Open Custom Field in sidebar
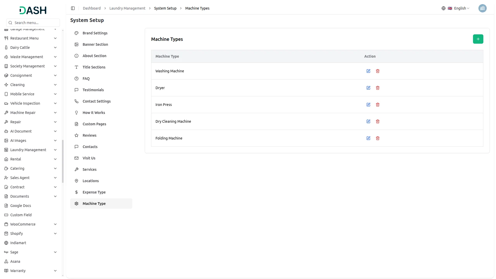The image size is (496, 279). pyautogui.click(x=31, y=215)
